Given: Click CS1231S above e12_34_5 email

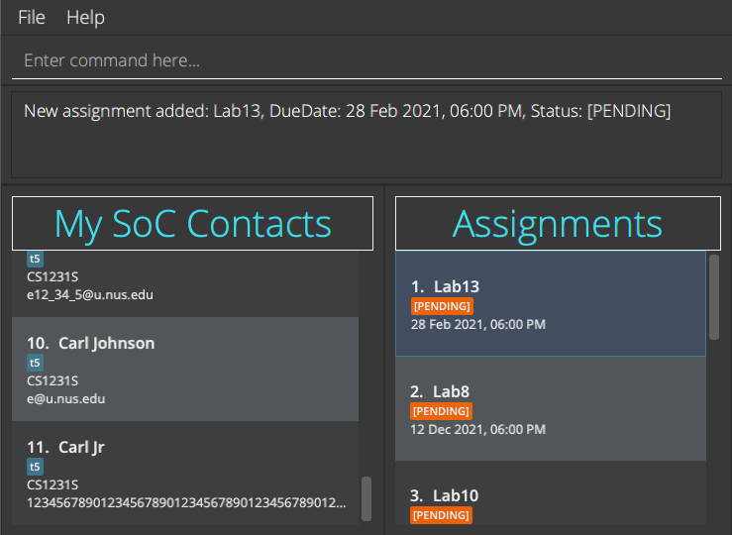Looking at the screenshot, I should coord(52,276).
